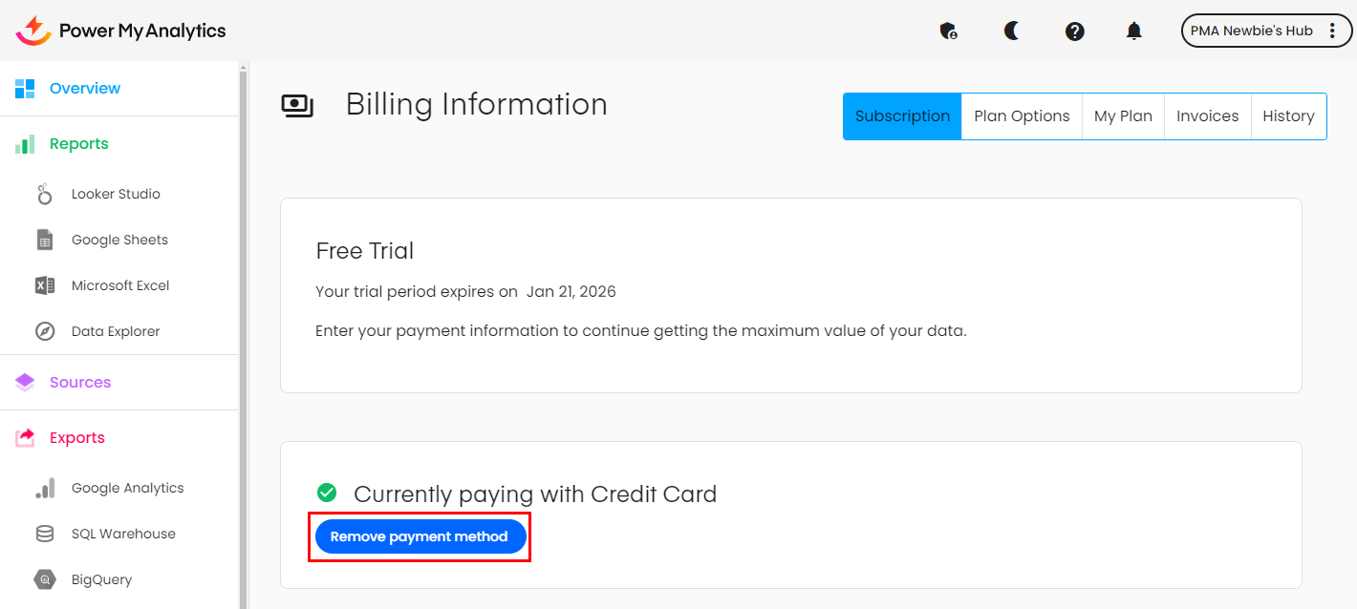This screenshot has height=609, width=1357.
Task: Open the Sources section
Action: (80, 383)
